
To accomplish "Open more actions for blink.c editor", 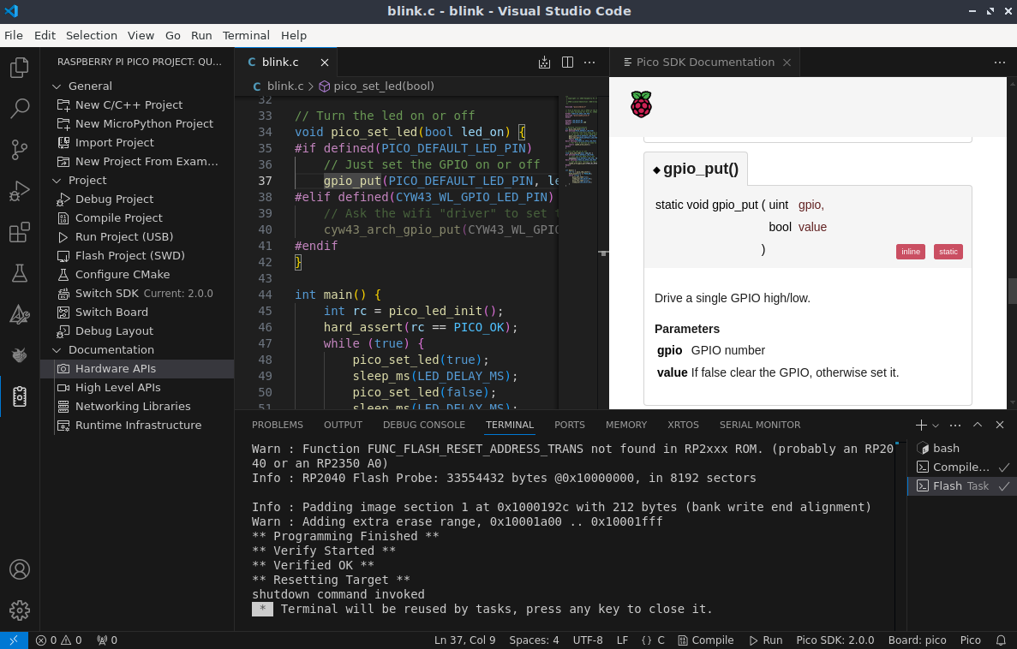I will [589, 63].
